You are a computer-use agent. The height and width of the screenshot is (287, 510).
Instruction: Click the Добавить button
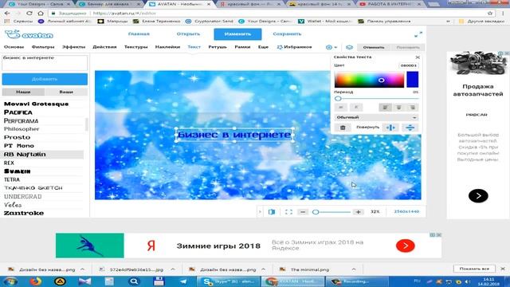tap(45, 79)
